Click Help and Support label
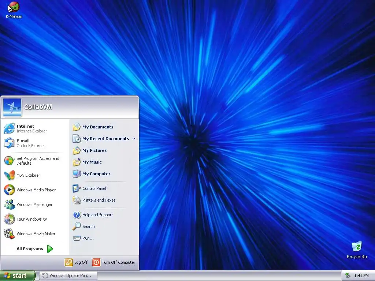The height and width of the screenshot is (281, 375). coord(97,215)
